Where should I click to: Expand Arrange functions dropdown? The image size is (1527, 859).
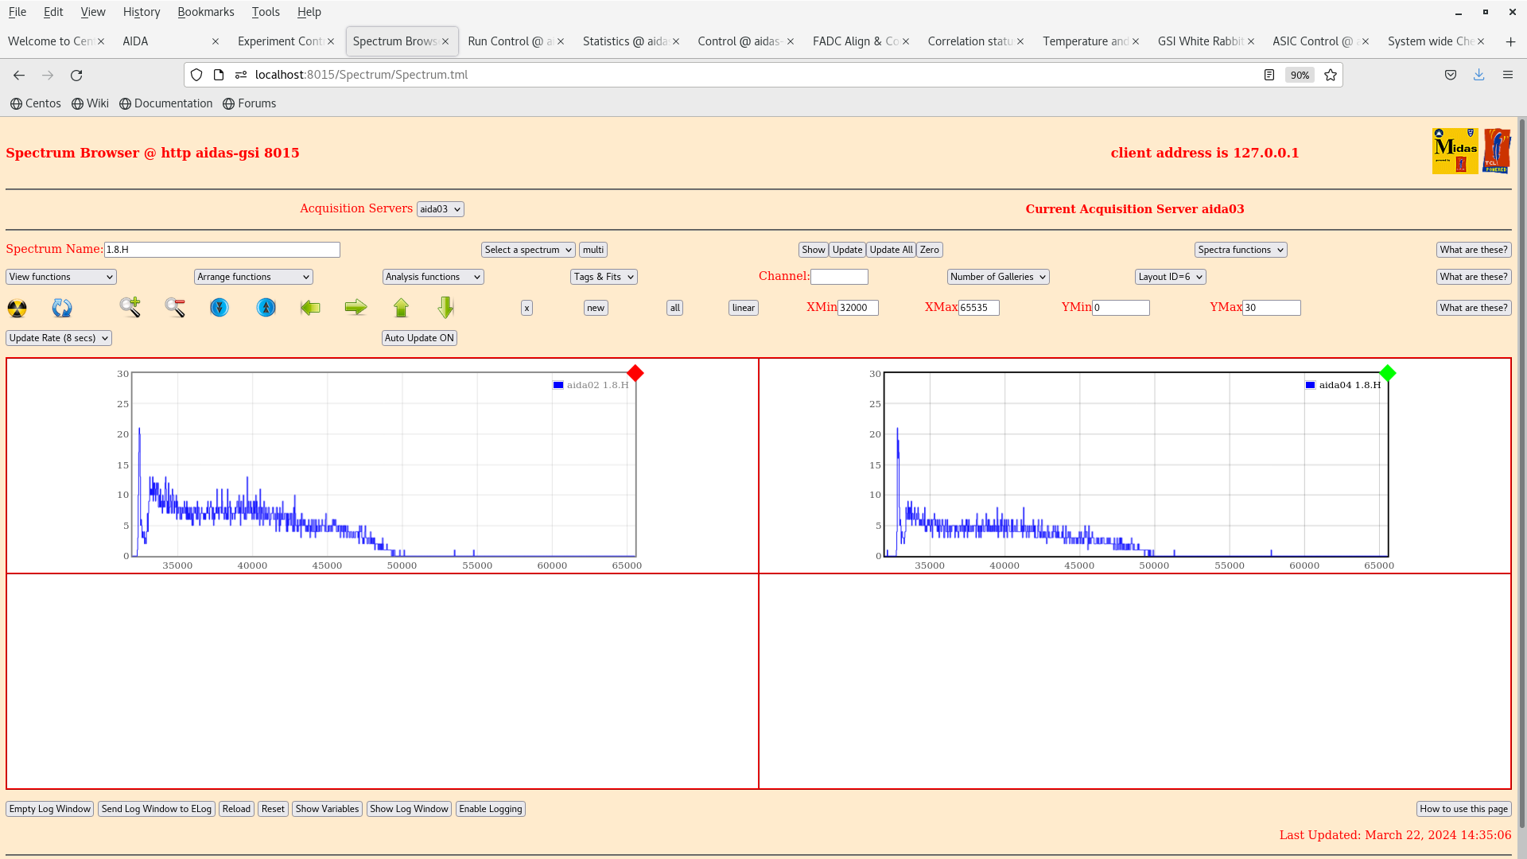pyautogui.click(x=253, y=277)
